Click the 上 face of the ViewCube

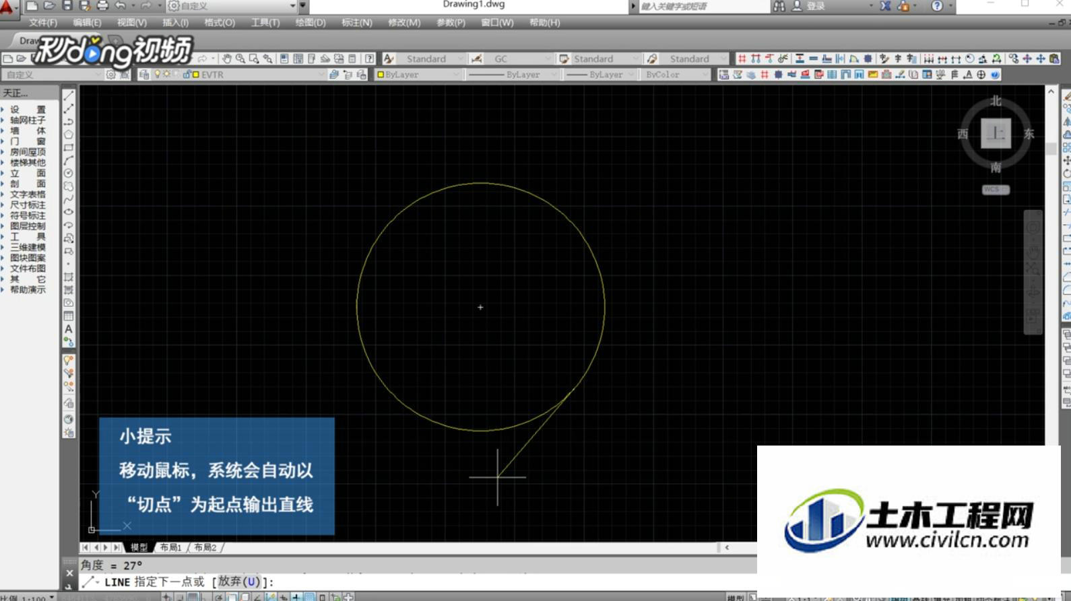coord(996,133)
